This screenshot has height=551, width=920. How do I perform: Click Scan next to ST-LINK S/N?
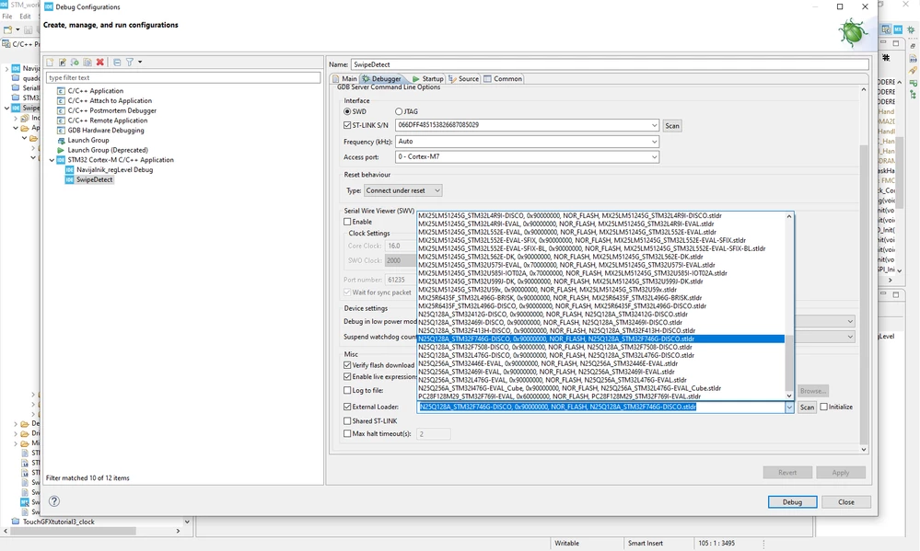(x=672, y=125)
